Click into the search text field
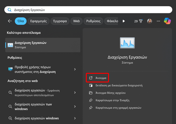 [88, 10]
